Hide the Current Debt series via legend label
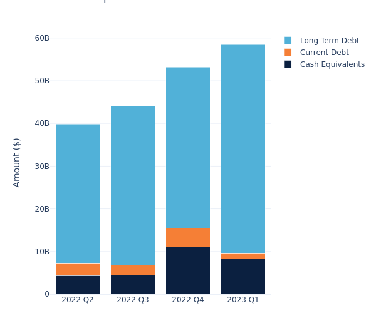376x313 pixels. [324, 53]
